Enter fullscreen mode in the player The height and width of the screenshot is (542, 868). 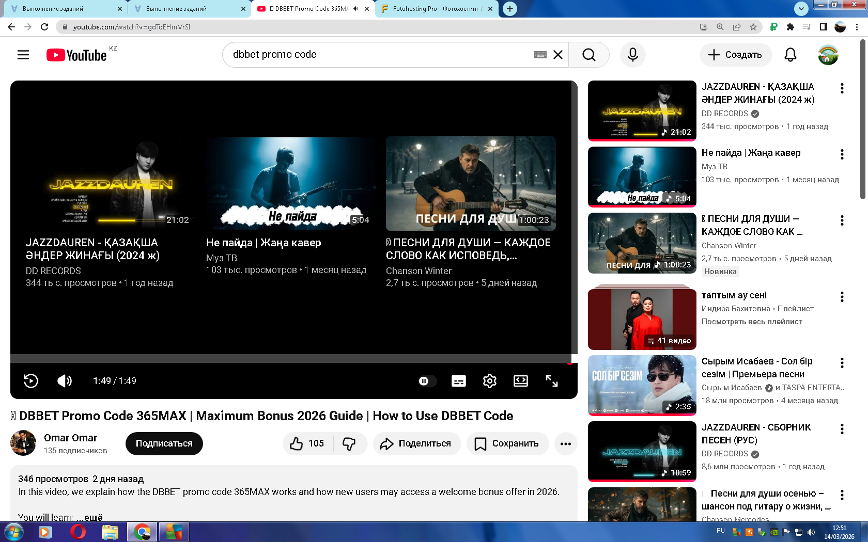point(551,381)
